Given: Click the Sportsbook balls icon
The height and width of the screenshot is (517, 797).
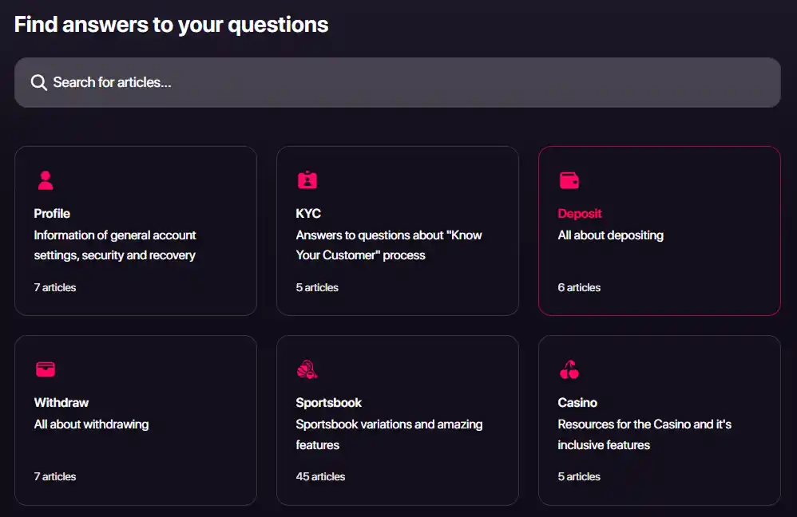Looking at the screenshot, I should pos(307,369).
